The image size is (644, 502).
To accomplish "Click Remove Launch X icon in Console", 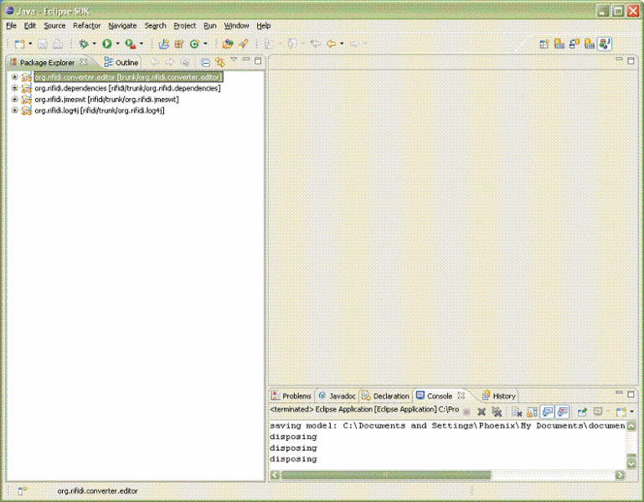I will tap(482, 411).
